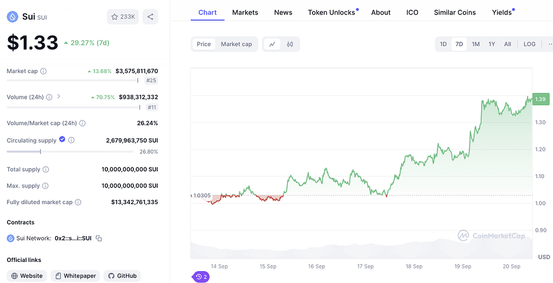Select the 1M time range

tap(475, 44)
